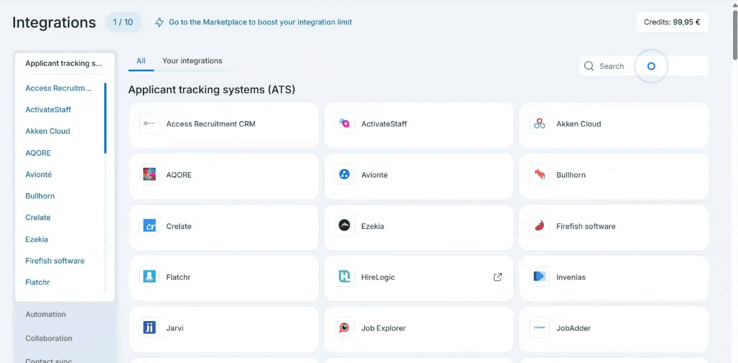The image size is (738, 363).
Task: Click the HireLogic logo icon
Action: pyautogui.click(x=345, y=277)
